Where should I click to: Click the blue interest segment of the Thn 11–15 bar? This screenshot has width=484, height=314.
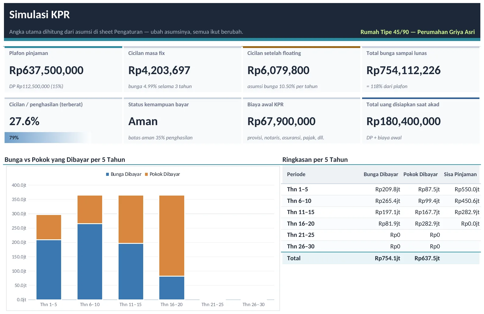coord(131,271)
